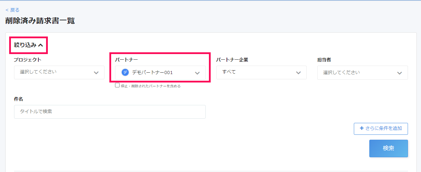Collapse the 絞り込み filter section
The width and height of the screenshot is (421, 172).
tap(28, 45)
